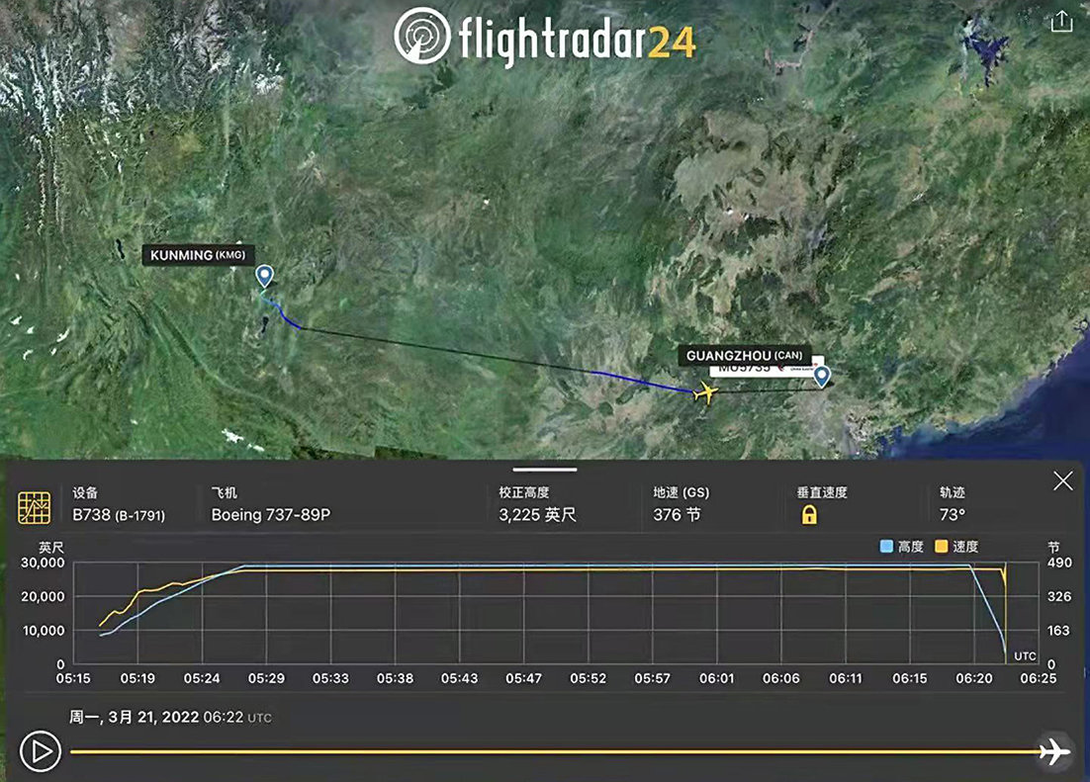
Task: Click the 163 speed axis label
Action: point(1058,631)
